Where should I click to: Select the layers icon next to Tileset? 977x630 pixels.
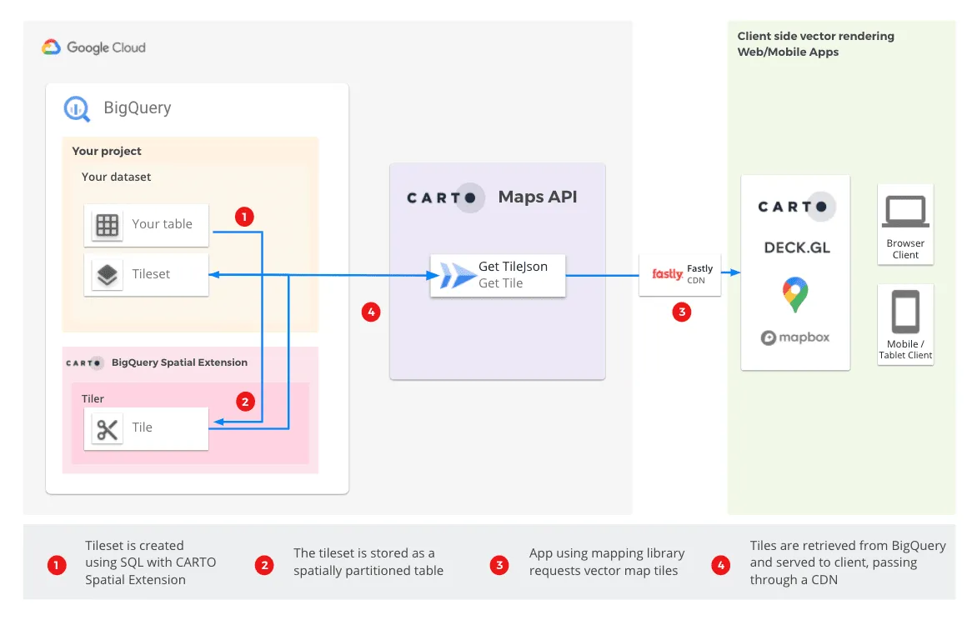[107, 273]
